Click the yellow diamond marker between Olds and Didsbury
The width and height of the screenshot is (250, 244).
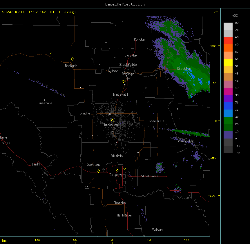click(113, 121)
